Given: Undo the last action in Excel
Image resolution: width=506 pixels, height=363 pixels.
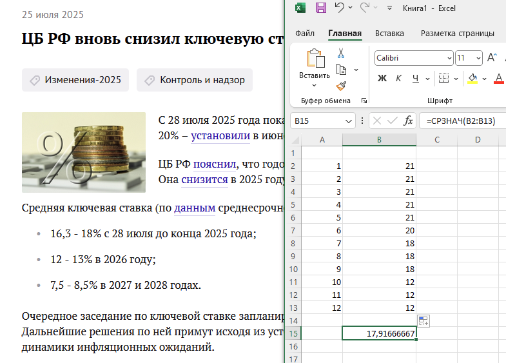Looking at the screenshot, I should [339, 7].
